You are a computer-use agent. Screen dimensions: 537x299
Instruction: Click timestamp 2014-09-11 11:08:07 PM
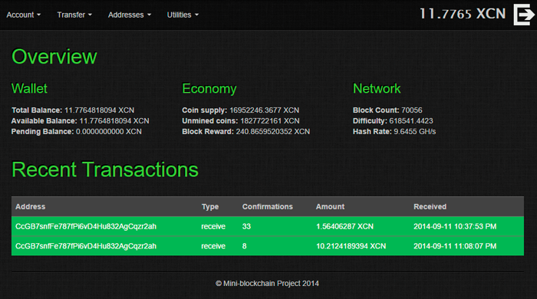coord(455,246)
